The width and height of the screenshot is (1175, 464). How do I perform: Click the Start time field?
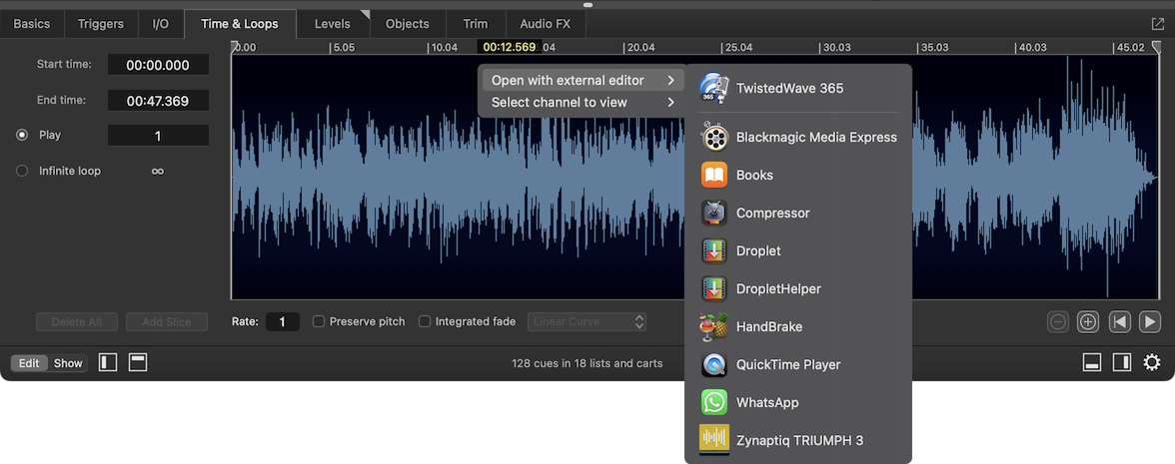click(x=158, y=65)
